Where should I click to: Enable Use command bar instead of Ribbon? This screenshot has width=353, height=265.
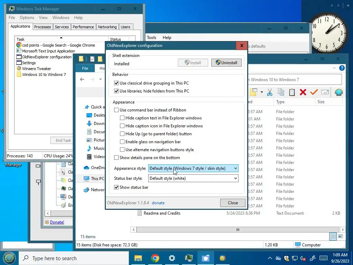(117, 110)
